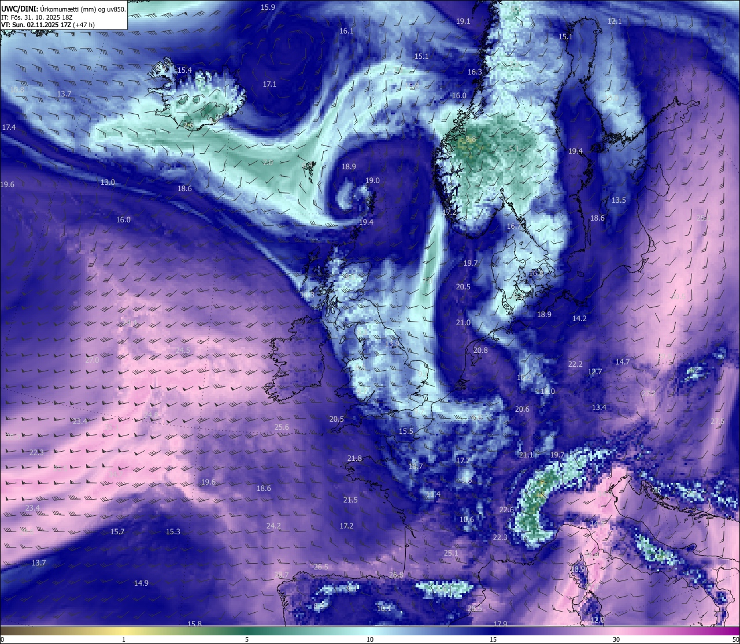Click the map value 13.5
The image size is (740, 644).
click(x=619, y=200)
